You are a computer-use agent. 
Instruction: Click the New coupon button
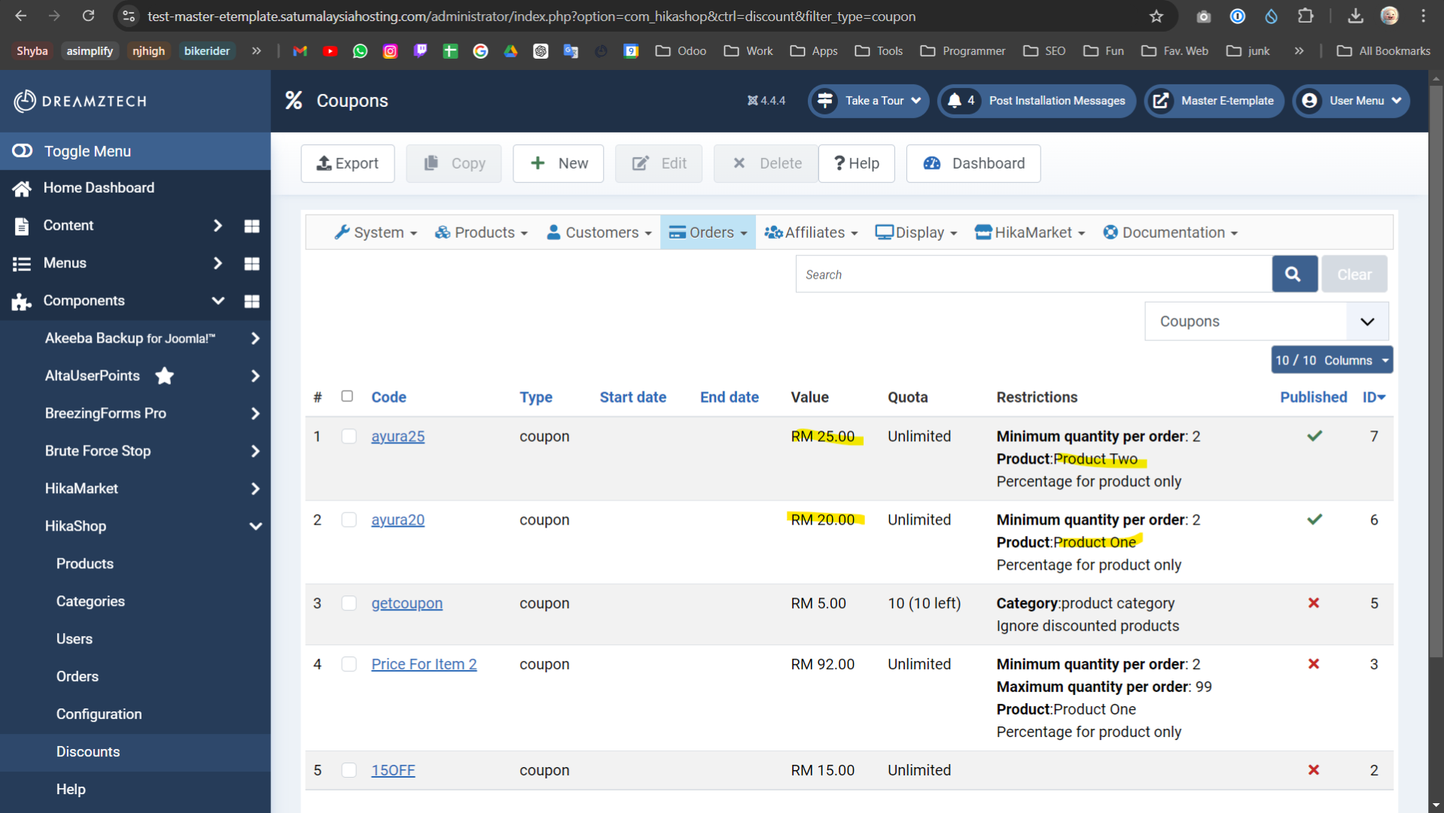click(558, 163)
